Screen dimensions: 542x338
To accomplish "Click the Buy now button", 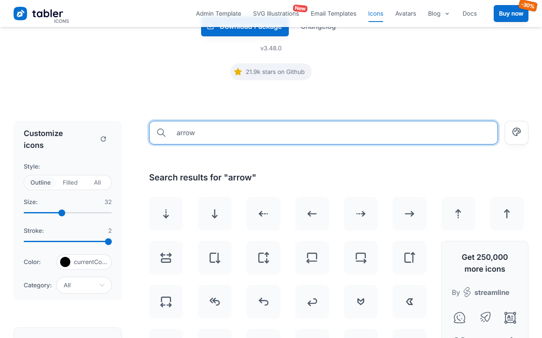I will pyautogui.click(x=511, y=14).
